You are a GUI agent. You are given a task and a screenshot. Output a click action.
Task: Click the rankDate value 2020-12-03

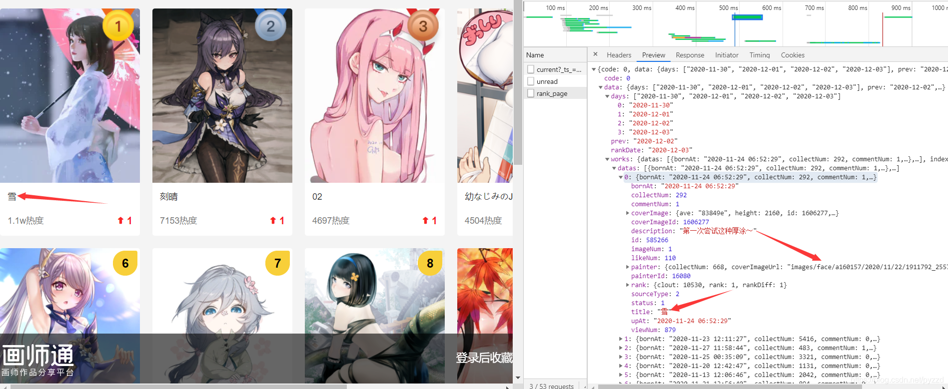(x=670, y=150)
